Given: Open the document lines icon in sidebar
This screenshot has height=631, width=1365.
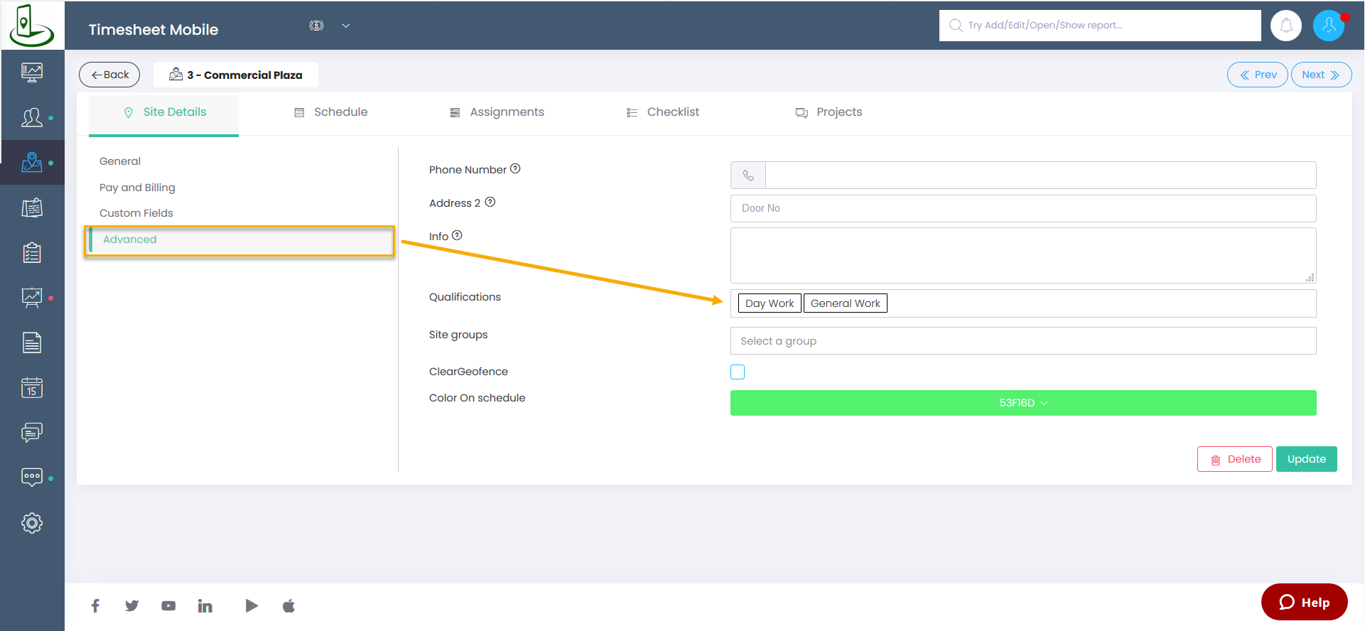Looking at the screenshot, I should [x=32, y=343].
